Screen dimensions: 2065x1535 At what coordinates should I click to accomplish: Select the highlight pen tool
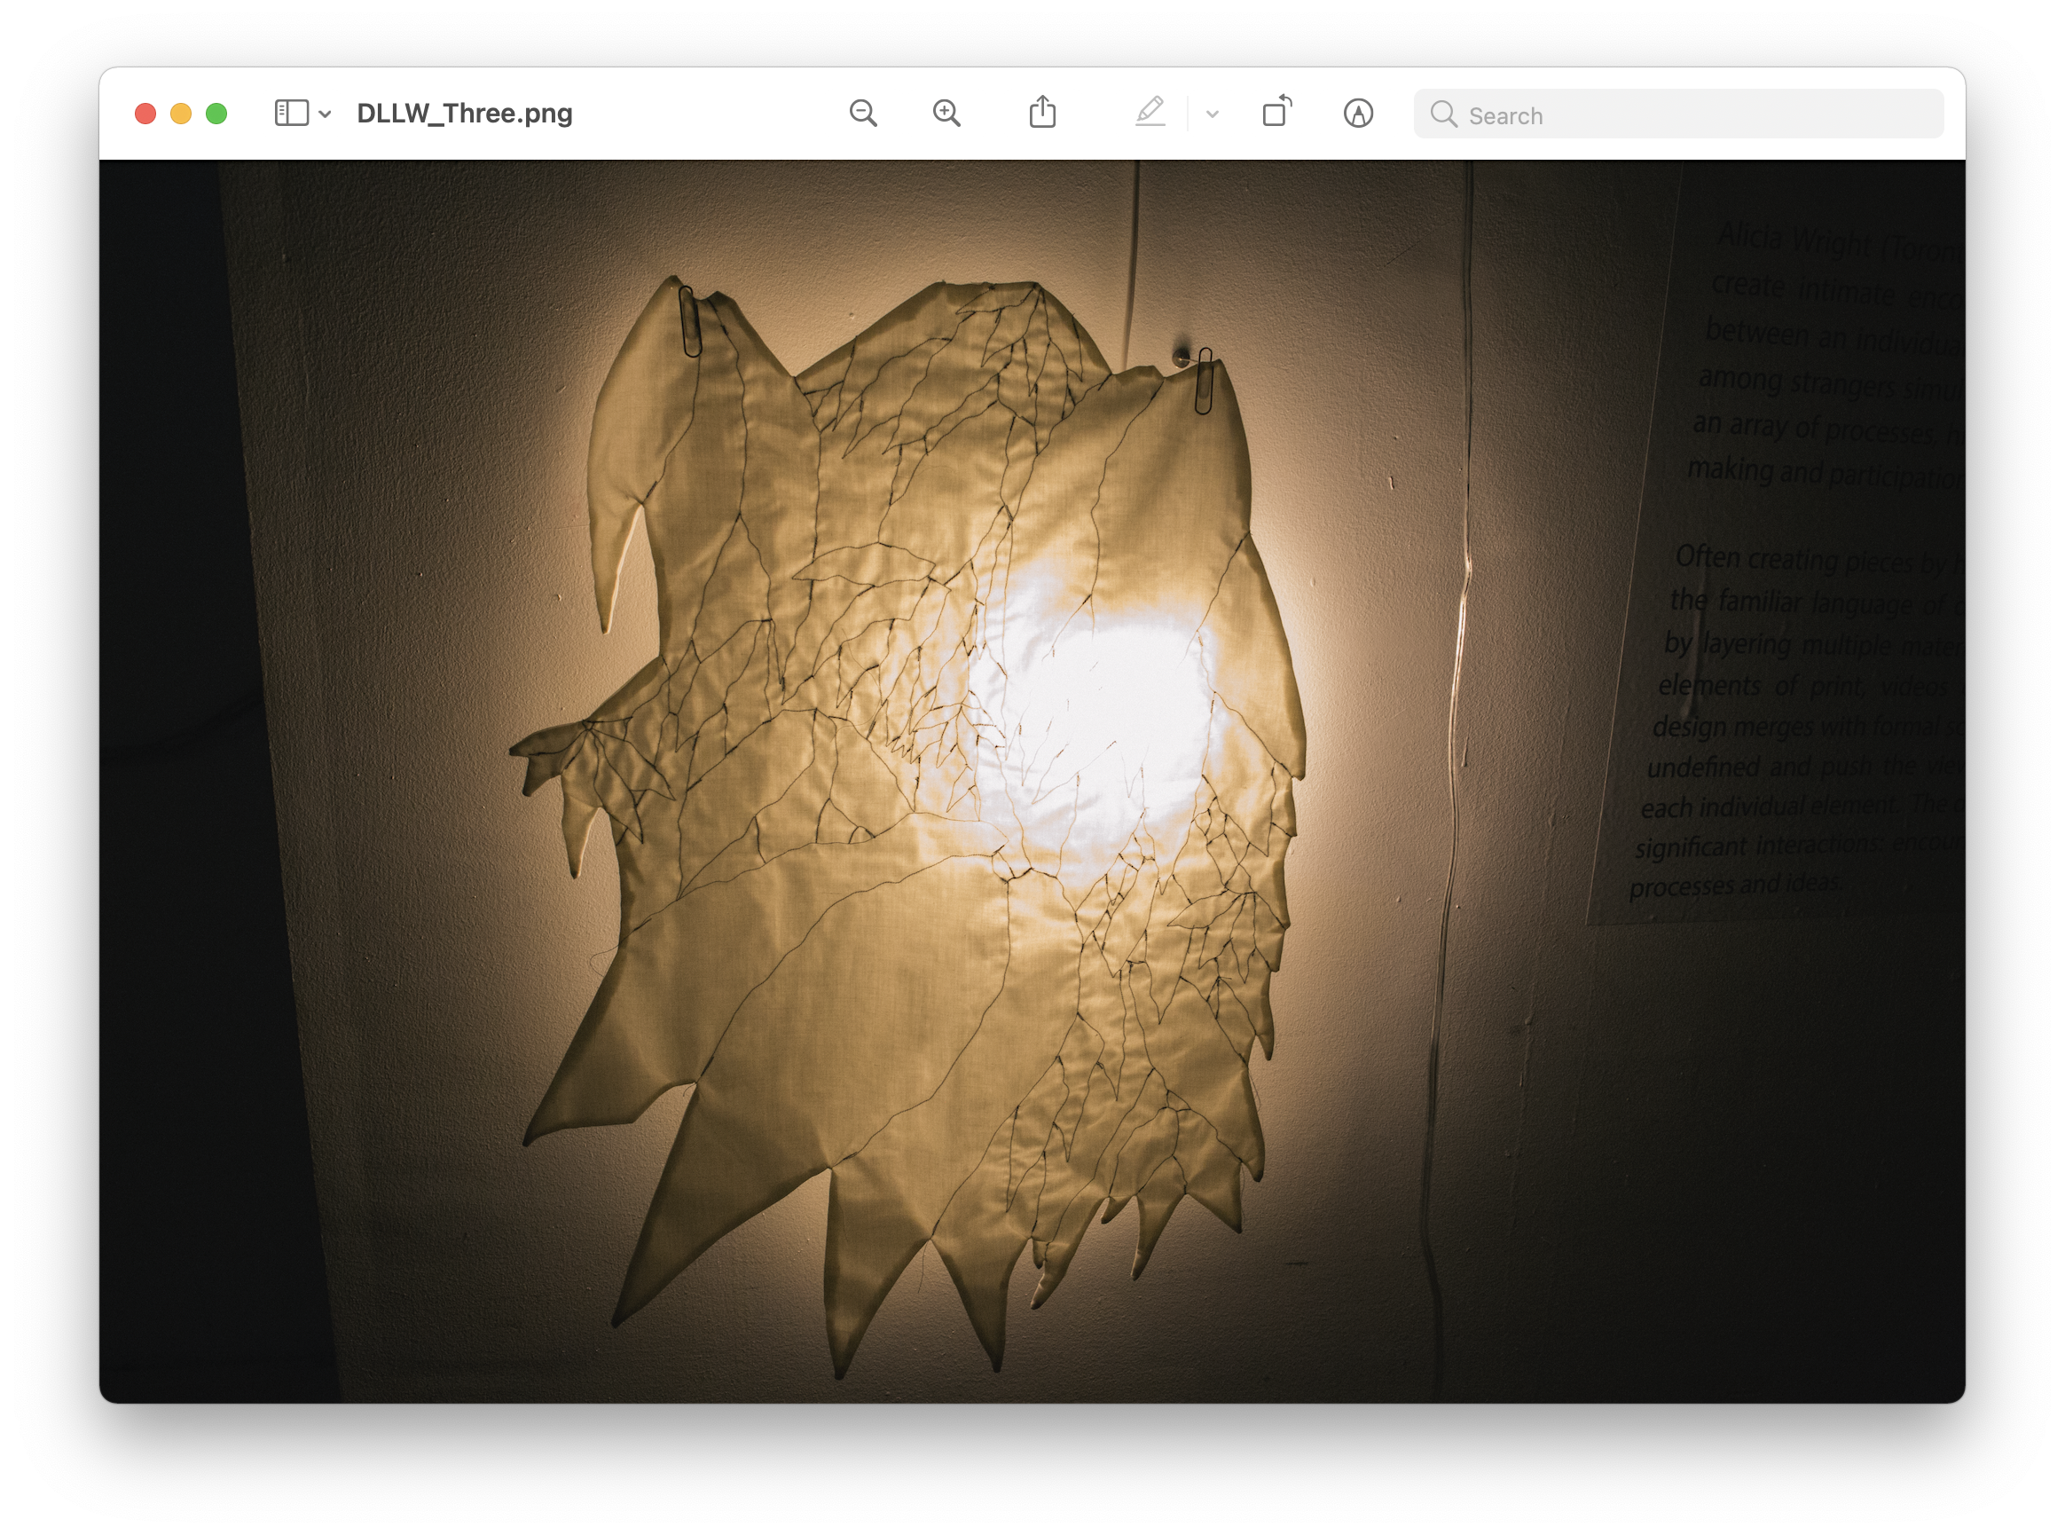(x=1150, y=113)
